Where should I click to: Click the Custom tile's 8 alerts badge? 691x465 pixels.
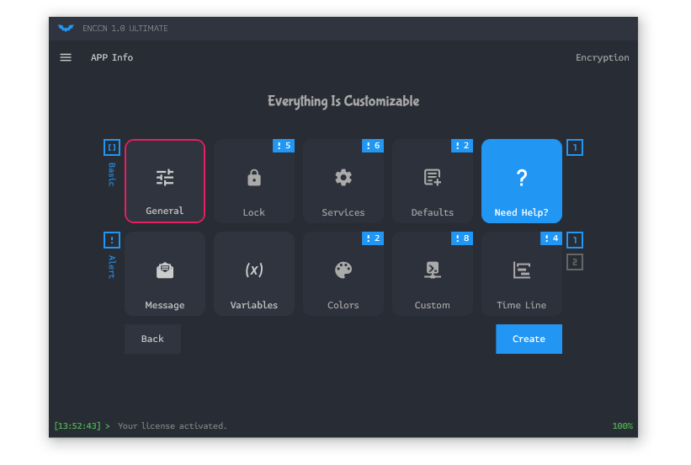(x=462, y=238)
